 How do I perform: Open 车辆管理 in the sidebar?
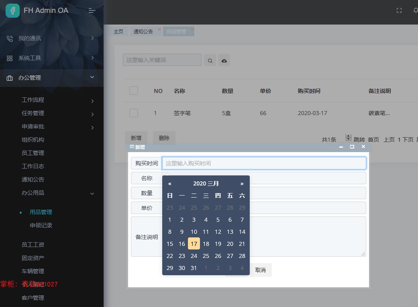pyautogui.click(x=33, y=271)
